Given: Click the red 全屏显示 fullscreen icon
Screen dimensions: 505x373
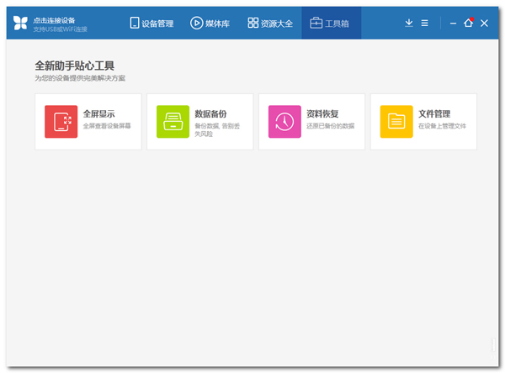Looking at the screenshot, I should (61, 122).
